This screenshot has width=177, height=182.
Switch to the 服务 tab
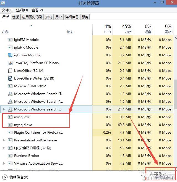(85, 17)
